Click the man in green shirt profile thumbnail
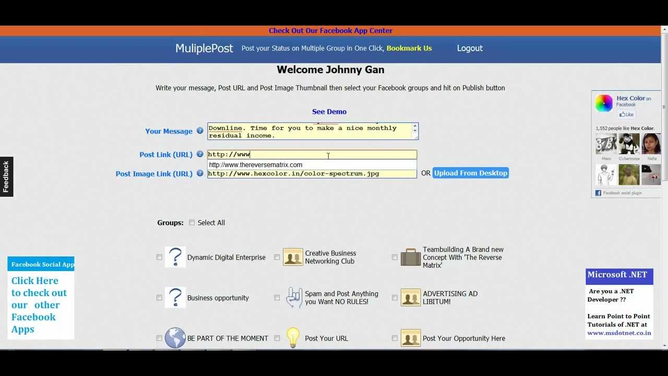Image resolution: width=668 pixels, height=376 pixels. [x=629, y=175]
